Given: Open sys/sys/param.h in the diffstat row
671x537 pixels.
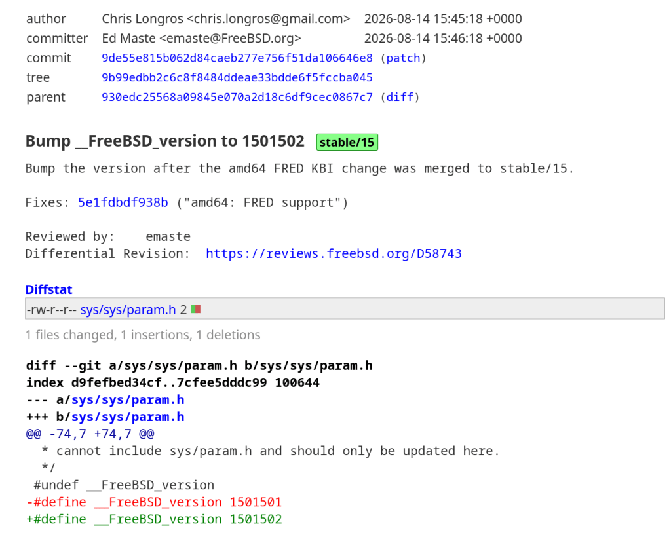Looking at the screenshot, I should [128, 310].
